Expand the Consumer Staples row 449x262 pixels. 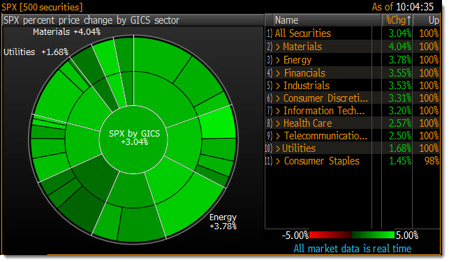(278, 161)
